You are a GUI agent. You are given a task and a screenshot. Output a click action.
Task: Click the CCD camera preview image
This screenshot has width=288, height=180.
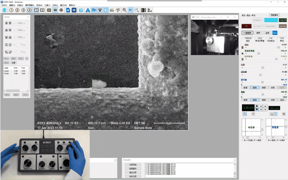pos(215,37)
